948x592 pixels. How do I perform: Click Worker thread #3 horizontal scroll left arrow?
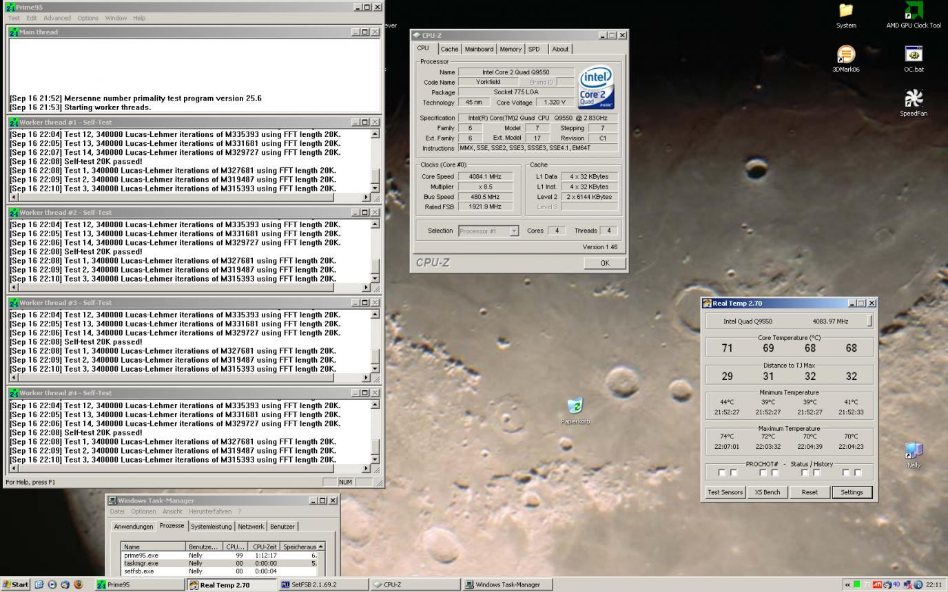14,378
